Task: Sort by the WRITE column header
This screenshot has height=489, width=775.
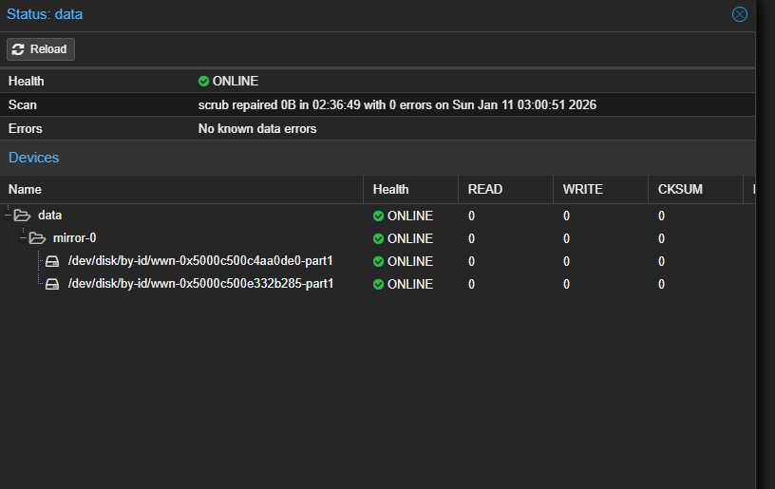Action: point(600,190)
